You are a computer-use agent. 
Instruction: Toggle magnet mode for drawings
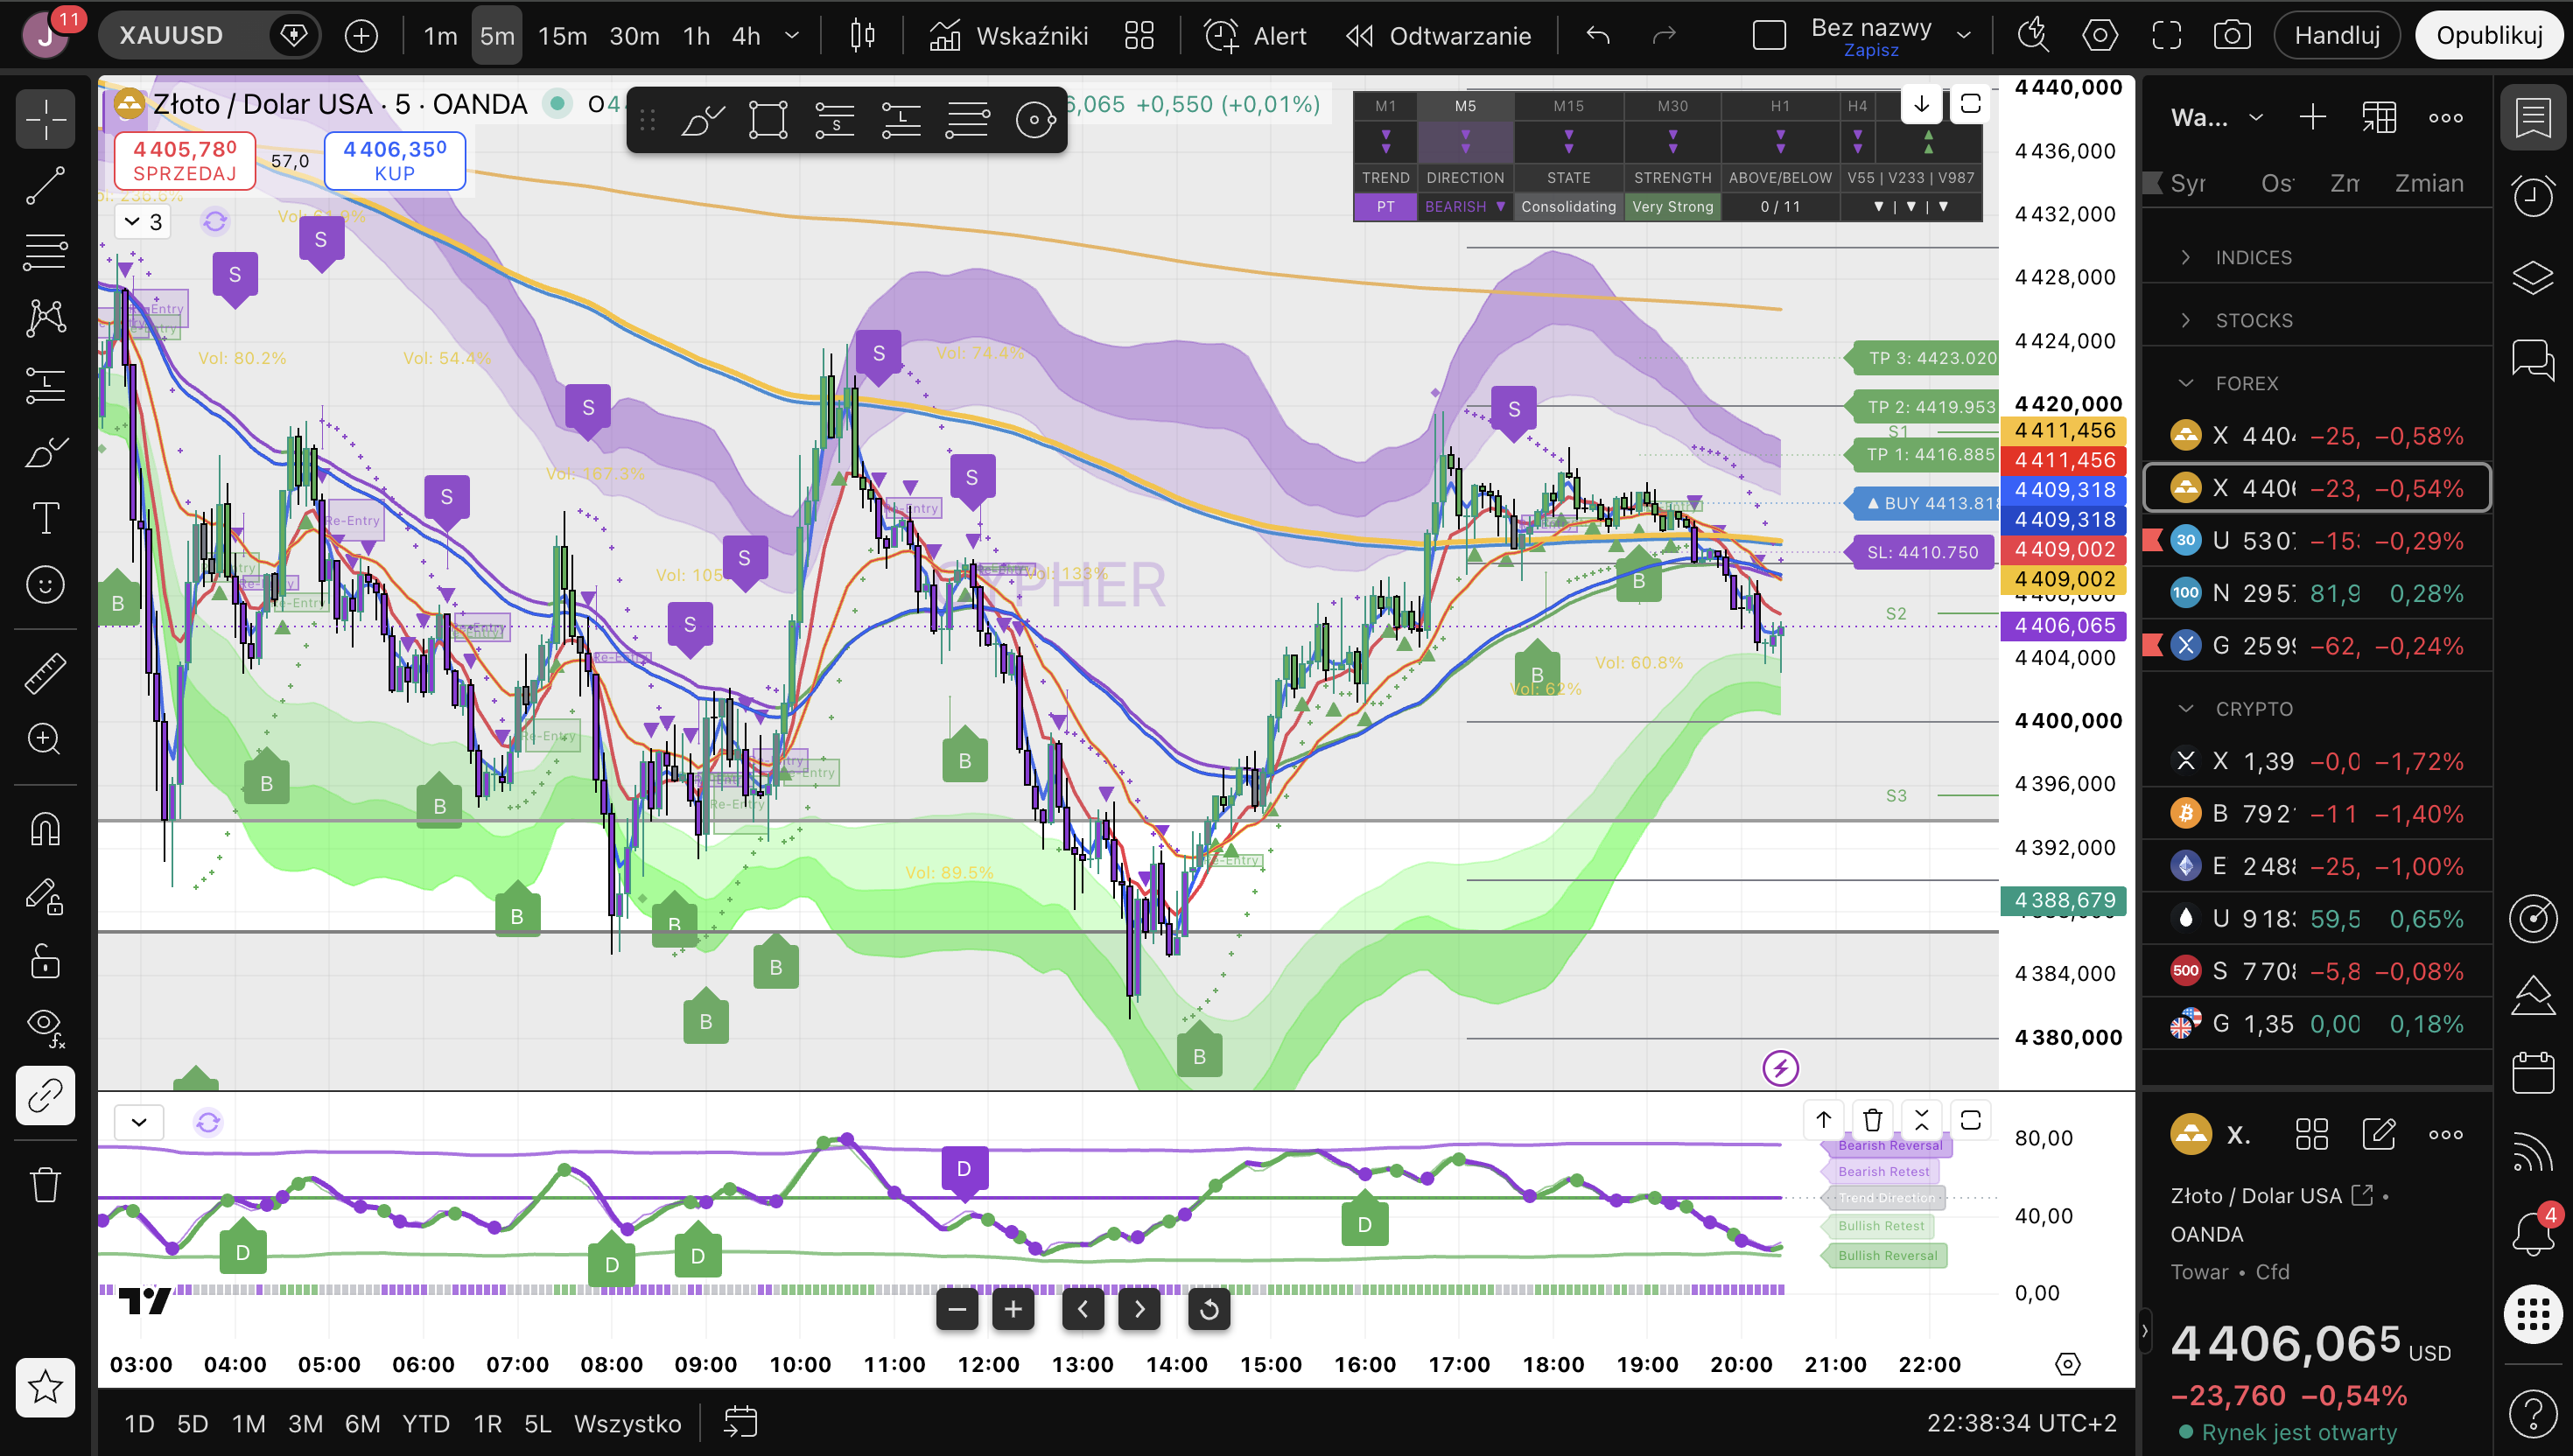(45, 829)
